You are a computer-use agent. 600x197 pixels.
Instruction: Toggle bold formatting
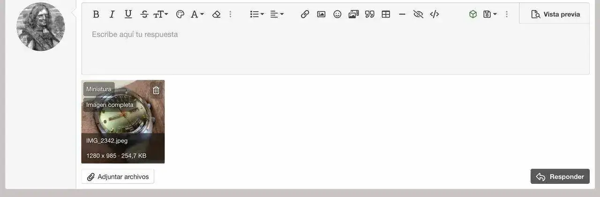tap(96, 14)
